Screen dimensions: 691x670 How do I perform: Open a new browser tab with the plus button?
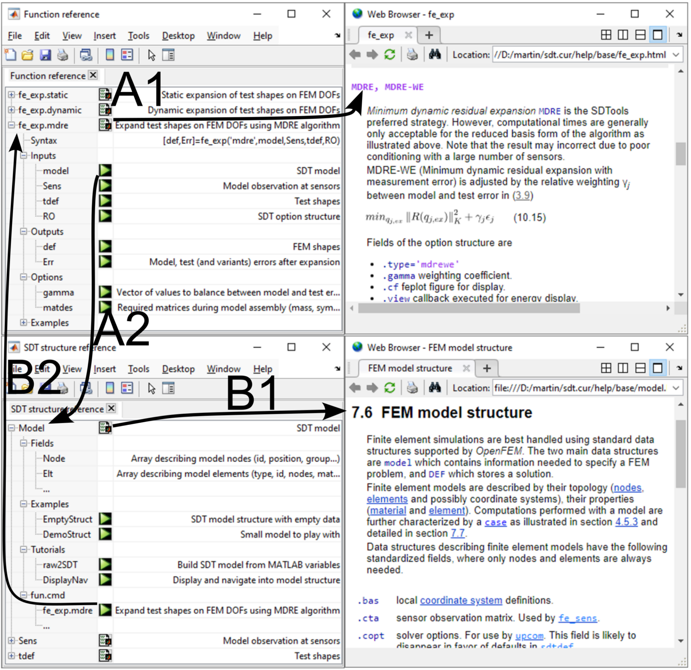(429, 35)
